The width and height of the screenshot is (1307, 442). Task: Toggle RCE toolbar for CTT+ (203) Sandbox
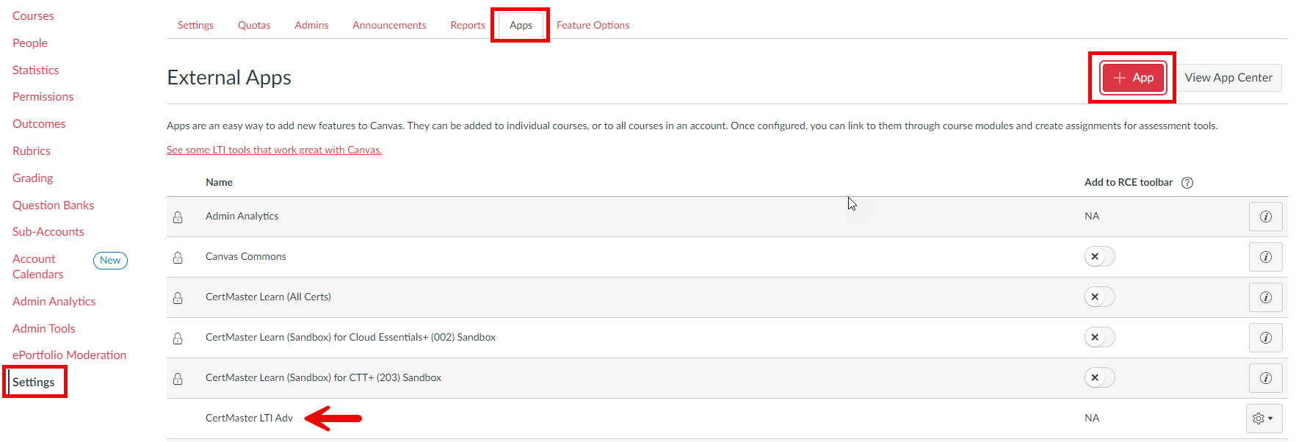pos(1099,377)
